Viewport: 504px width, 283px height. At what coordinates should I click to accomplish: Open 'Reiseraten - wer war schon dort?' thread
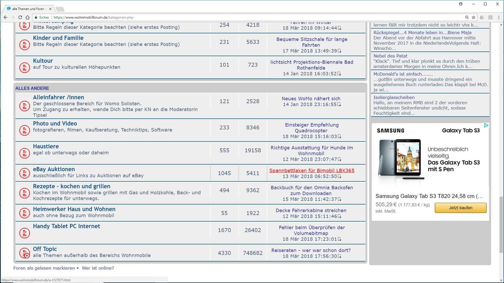coord(311,250)
